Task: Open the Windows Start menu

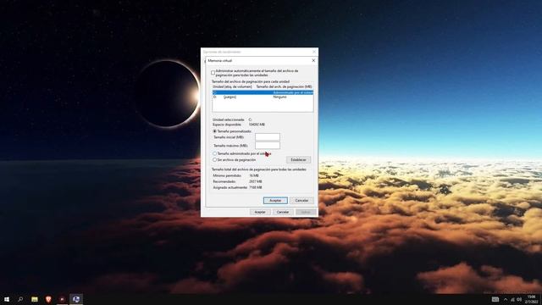Action: [x=7, y=299]
